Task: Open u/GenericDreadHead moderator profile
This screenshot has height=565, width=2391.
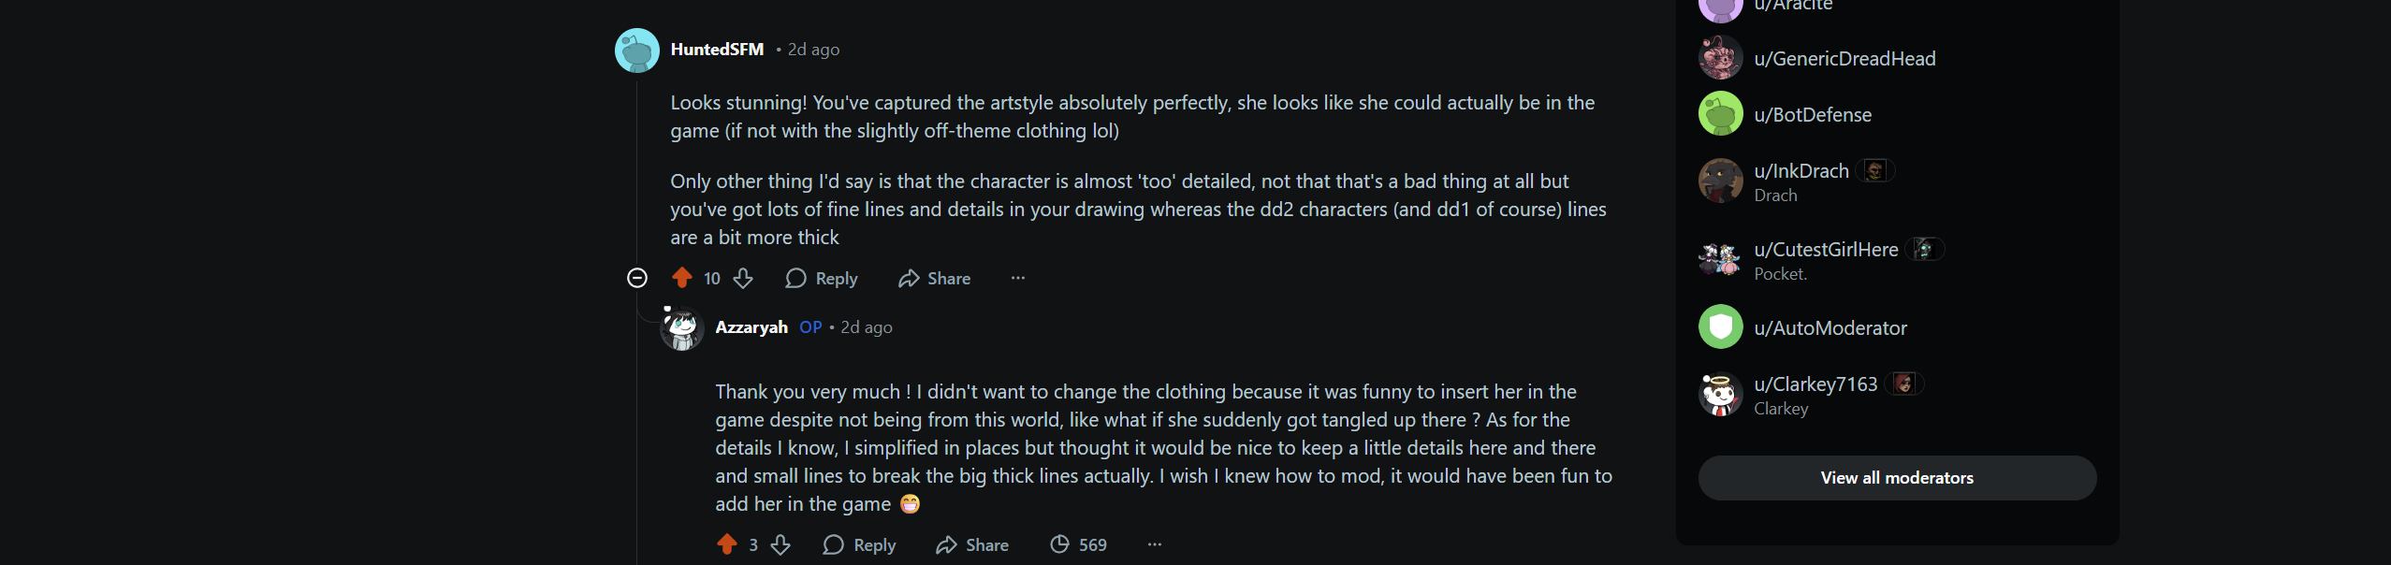Action: pyautogui.click(x=1844, y=59)
